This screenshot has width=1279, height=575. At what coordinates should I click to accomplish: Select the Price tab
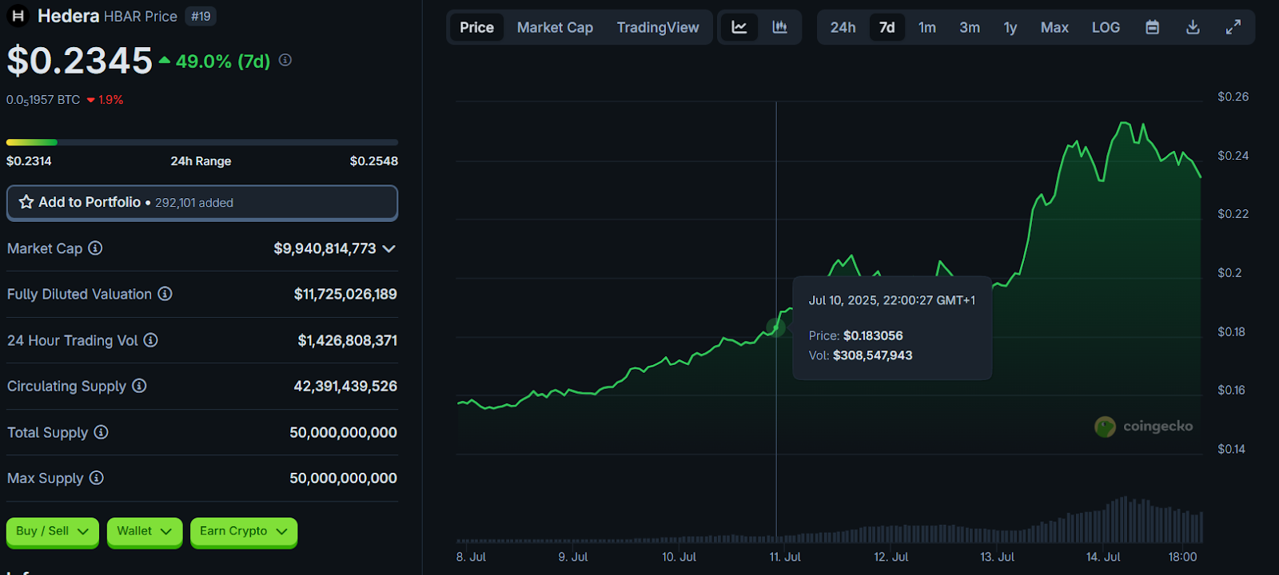tap(476, 27)
